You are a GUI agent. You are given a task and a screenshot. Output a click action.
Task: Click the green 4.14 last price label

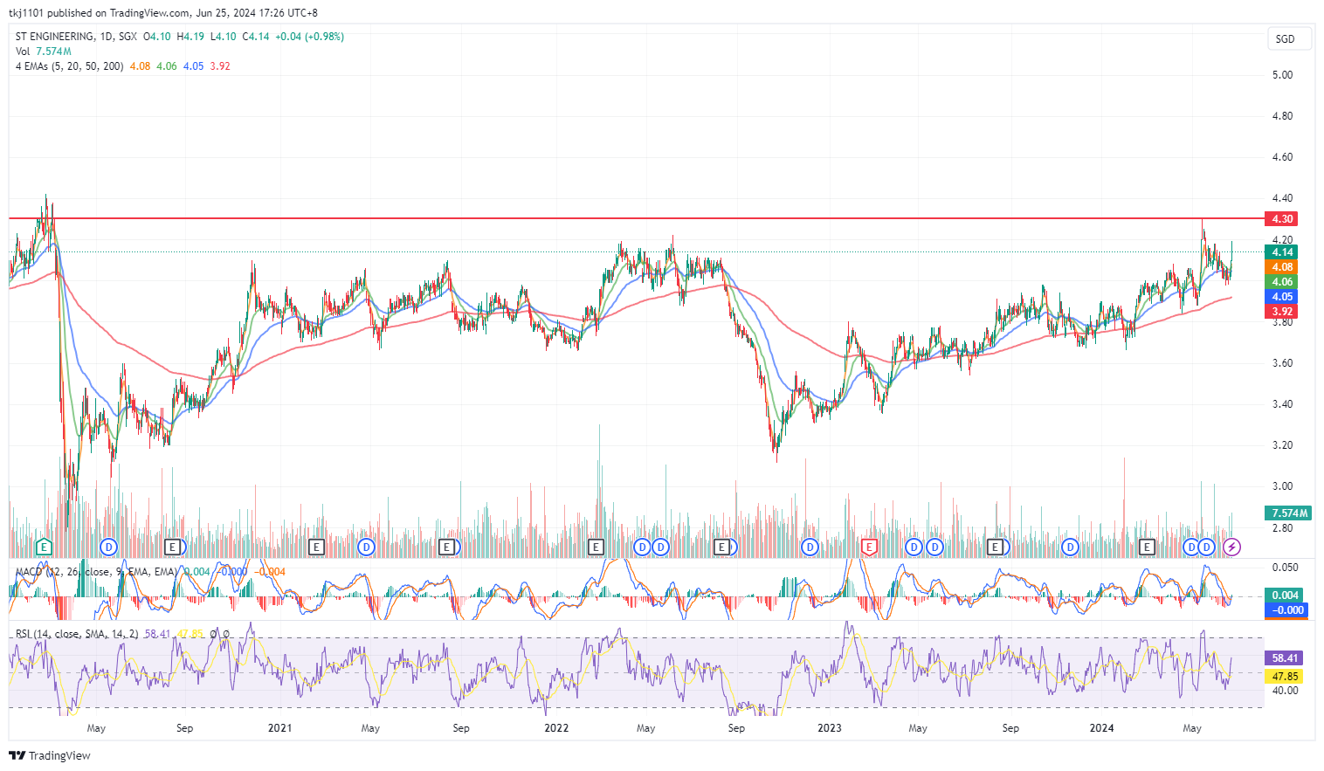(1282, 252)
